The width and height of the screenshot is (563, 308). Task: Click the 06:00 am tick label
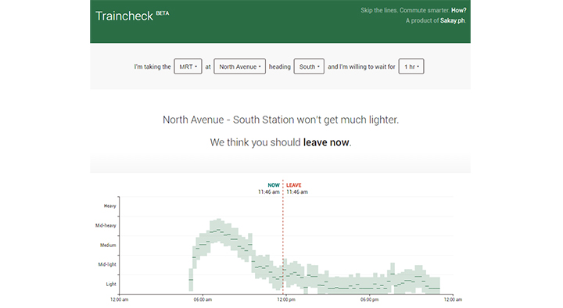[203, 299]
